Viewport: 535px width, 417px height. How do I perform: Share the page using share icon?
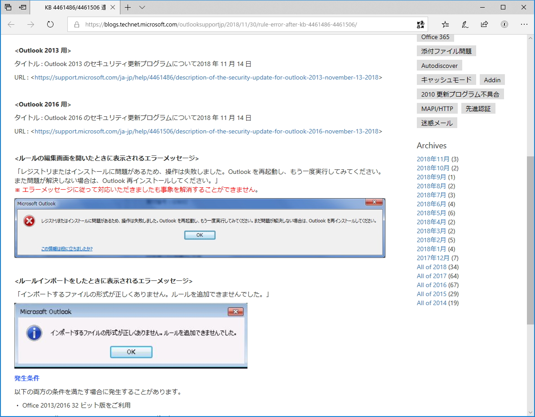click(x=485, y=25)
